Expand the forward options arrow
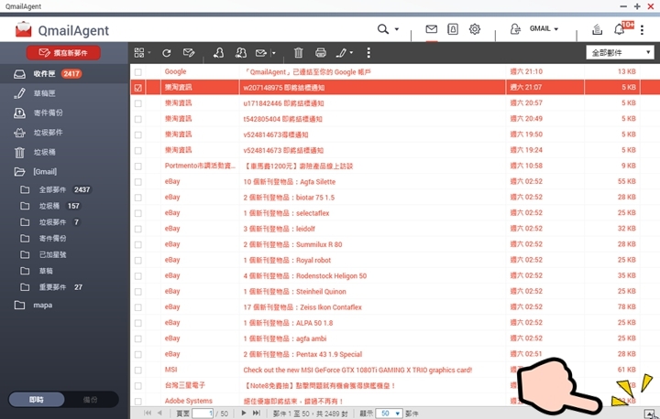660x419 pixels. point(273,53)
